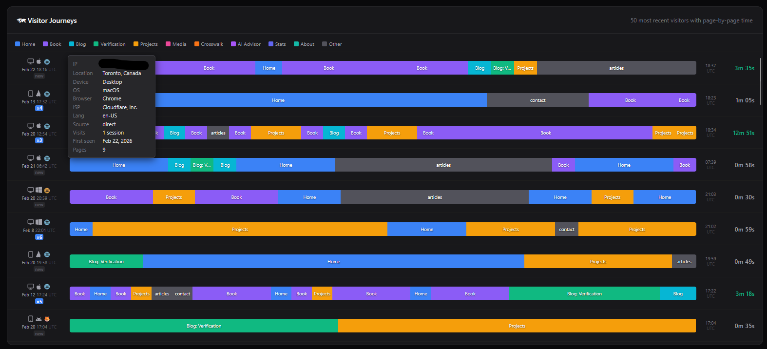The image size is (767, 349).
Task: Select the Blog: Verification segment in Feb 20 17:04 row
Action: click(x=204, y=326)
